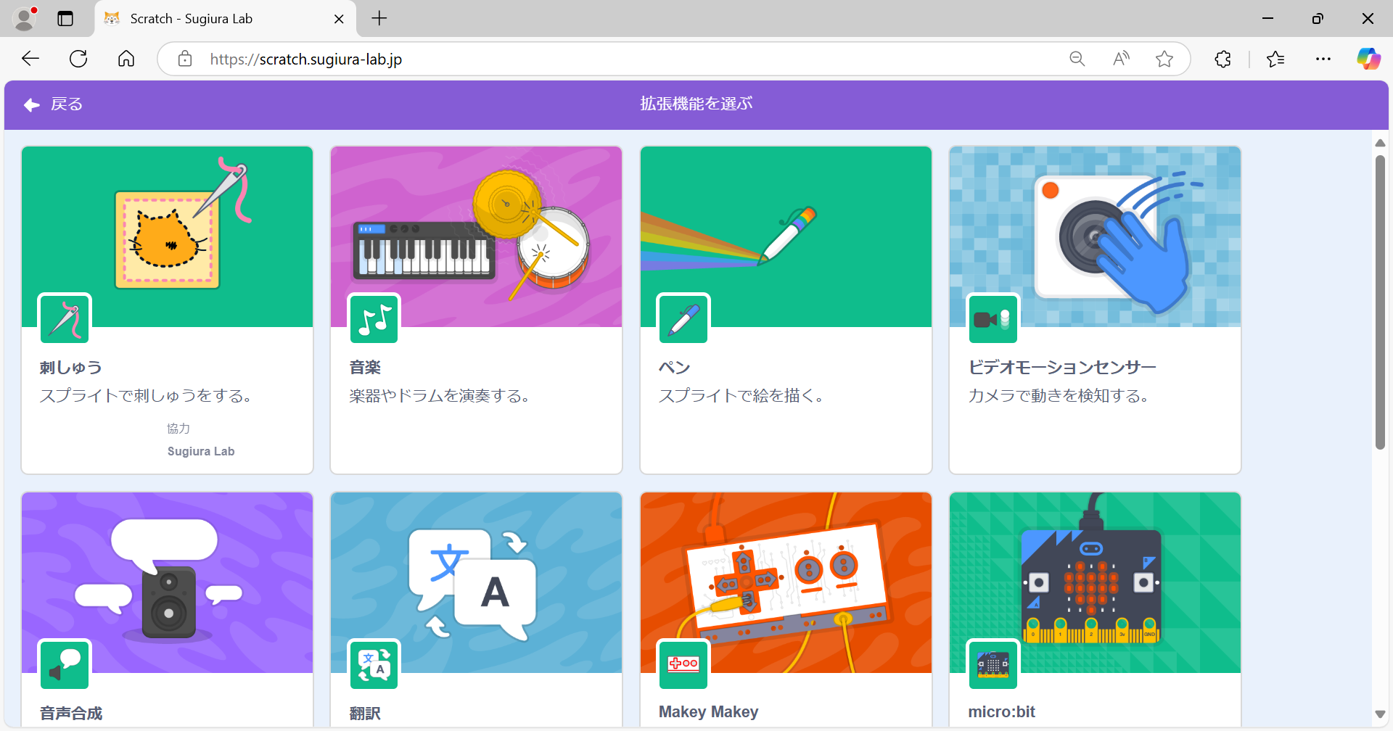1393x731 pixels.
Task: Click the vertical scrollbar thumb
Action: (1380, 302)
